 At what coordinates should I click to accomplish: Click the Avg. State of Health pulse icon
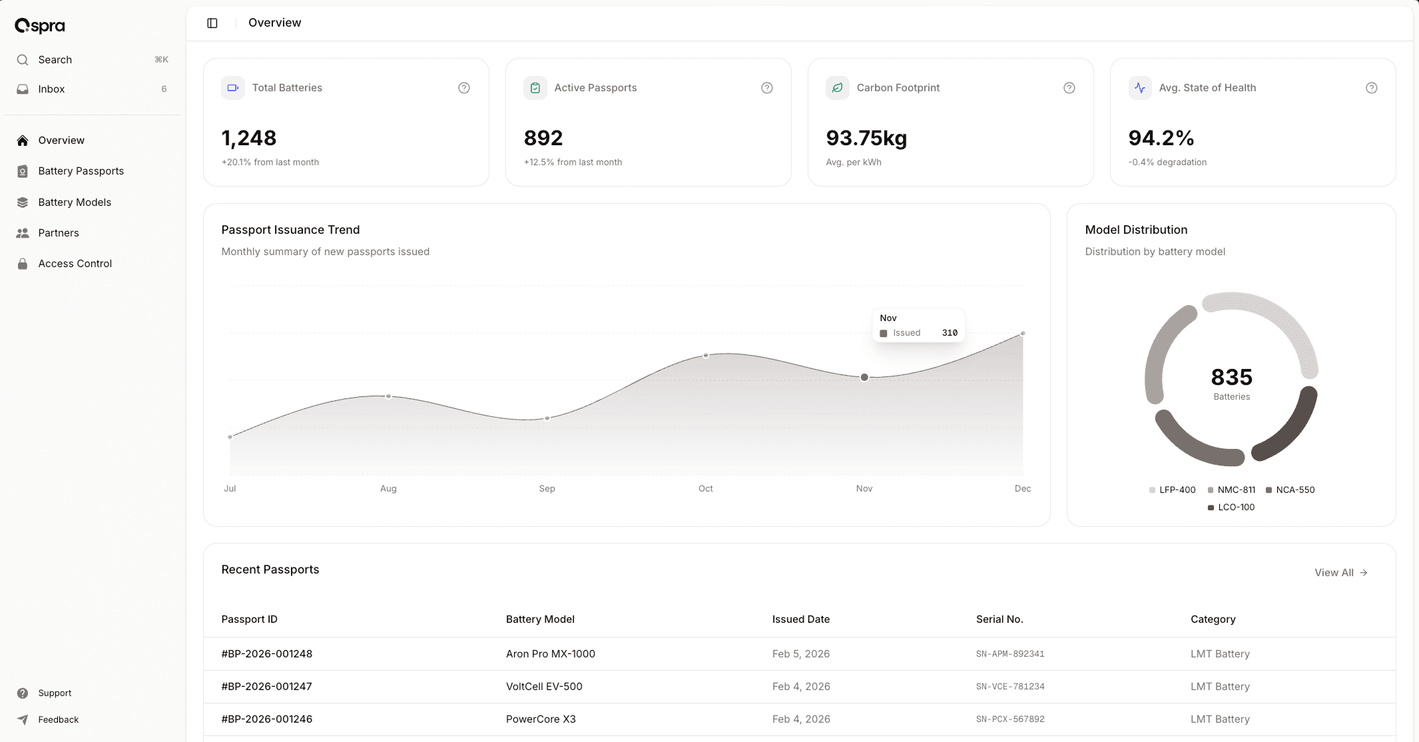(1140, 87)
